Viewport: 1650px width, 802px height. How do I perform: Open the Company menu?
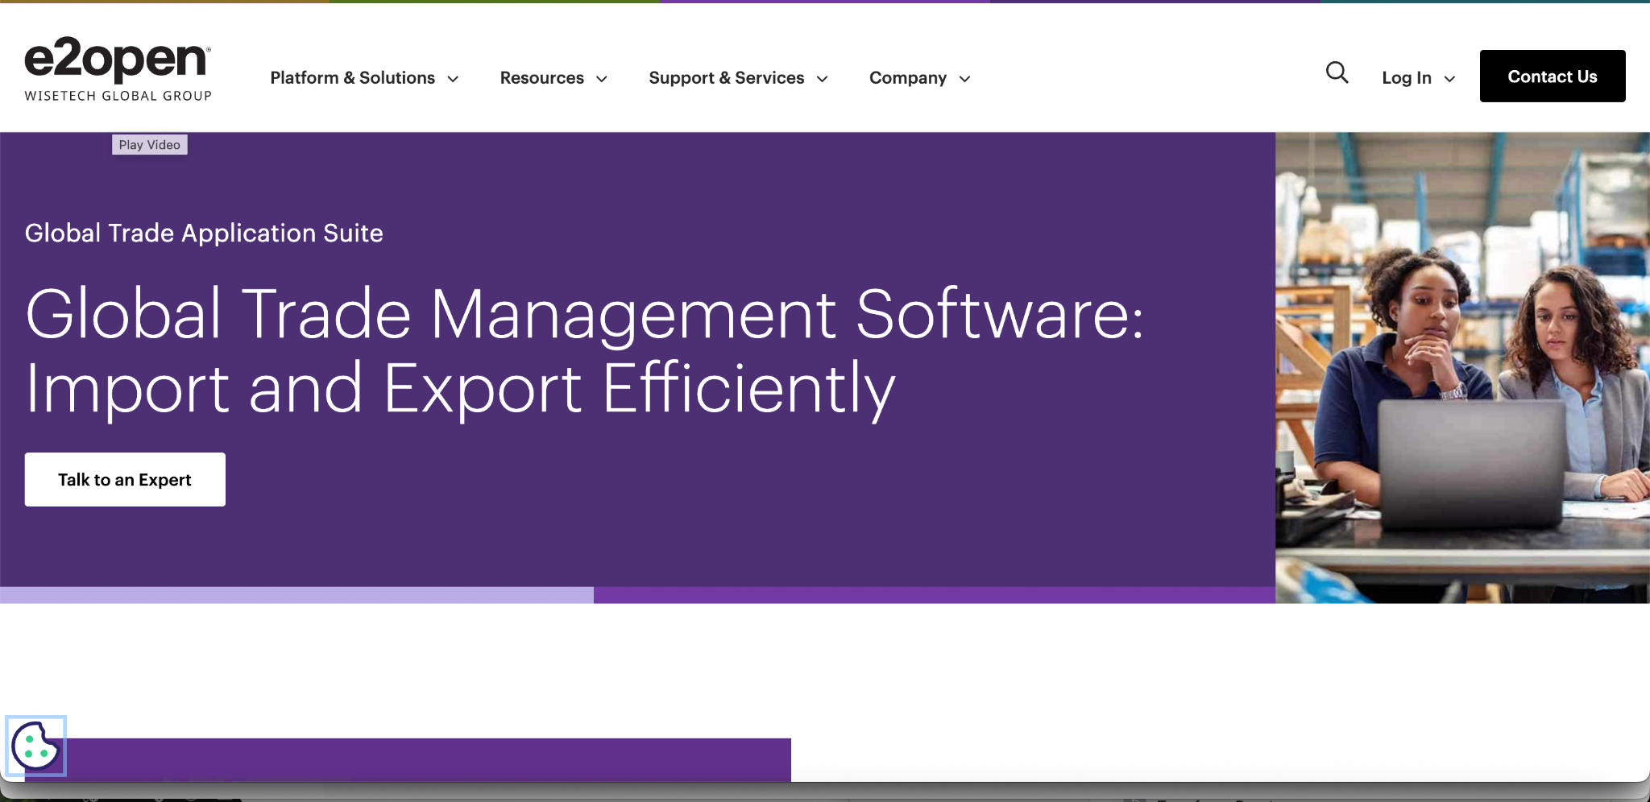tap(908, 78)
